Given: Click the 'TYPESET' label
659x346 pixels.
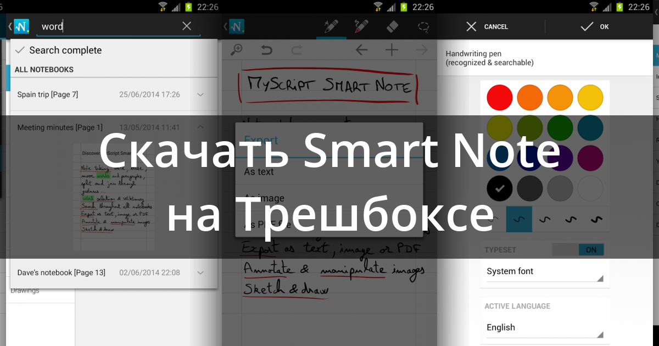Looking at the screenshot, I should [x=500, y=250].
